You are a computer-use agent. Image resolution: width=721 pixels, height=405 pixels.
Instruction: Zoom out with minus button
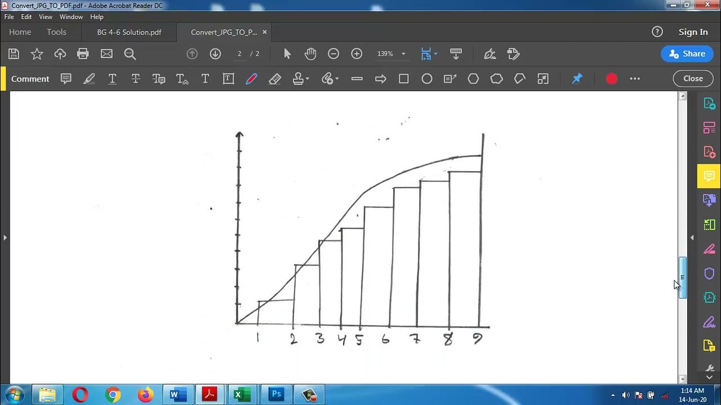pos(333,54)
